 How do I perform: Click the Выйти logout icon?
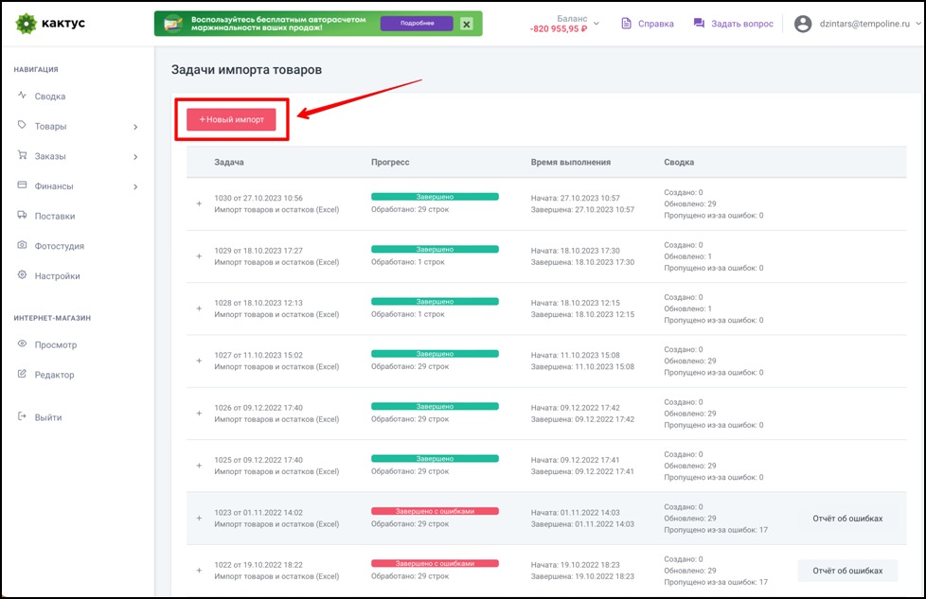tap(22, 417)
